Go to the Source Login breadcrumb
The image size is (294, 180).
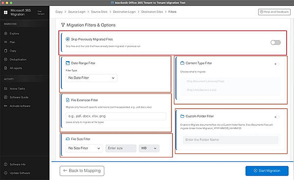tap(77, 12)
